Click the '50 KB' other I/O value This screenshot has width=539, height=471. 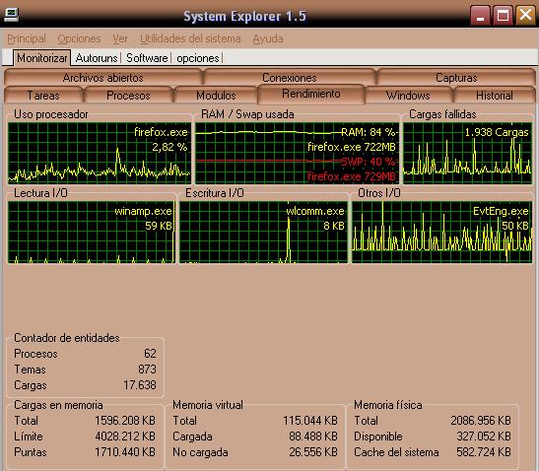tap(515, 226)
